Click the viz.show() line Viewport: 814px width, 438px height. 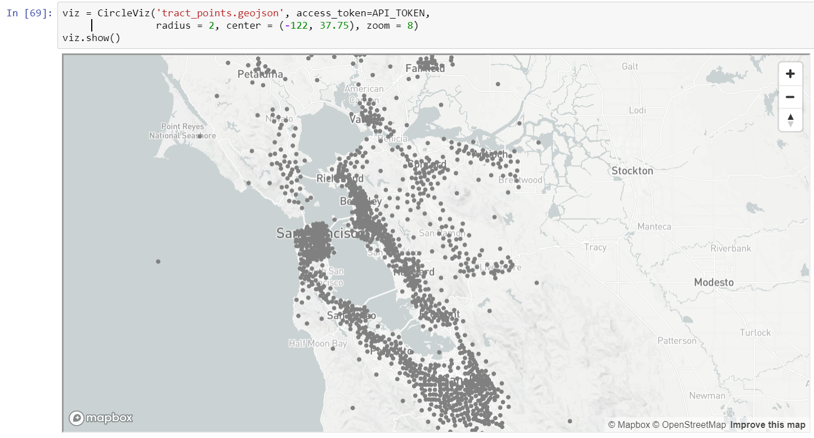point(92,38)
